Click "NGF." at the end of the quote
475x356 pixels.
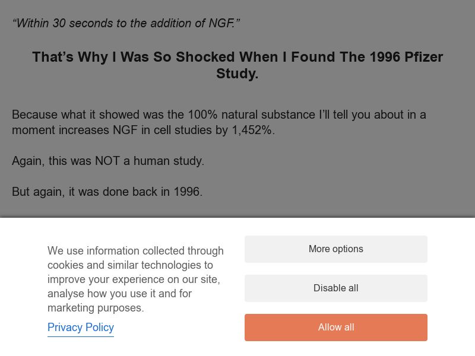[224, 23]
